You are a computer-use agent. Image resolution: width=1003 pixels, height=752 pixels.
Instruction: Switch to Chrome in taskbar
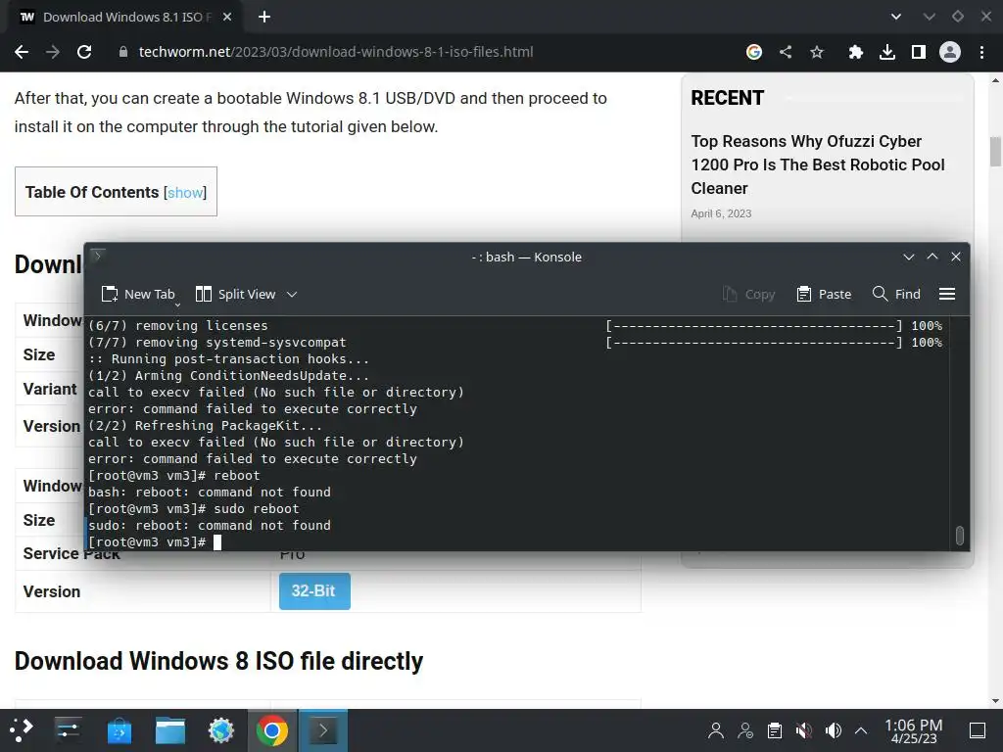tap(272, 730)
